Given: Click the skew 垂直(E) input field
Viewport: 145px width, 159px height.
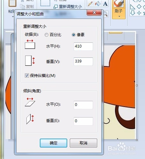Looking at the screenshot, I should point(83,121).
